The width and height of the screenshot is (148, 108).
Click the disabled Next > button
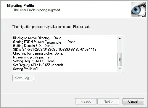[108, 101]
